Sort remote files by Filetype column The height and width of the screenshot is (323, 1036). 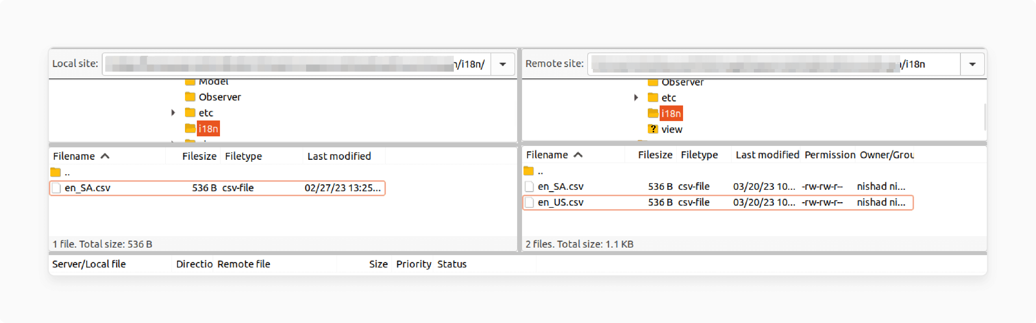tap(703, 155)
